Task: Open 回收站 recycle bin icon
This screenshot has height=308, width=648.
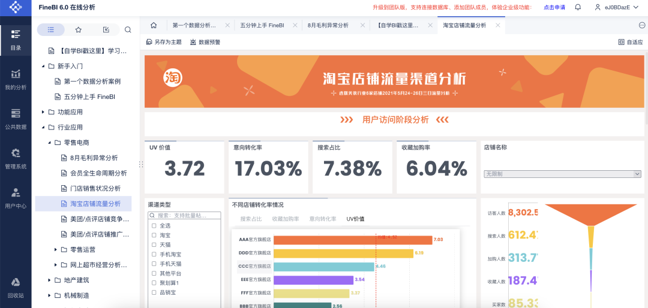Action: click(x=16, y=286)
